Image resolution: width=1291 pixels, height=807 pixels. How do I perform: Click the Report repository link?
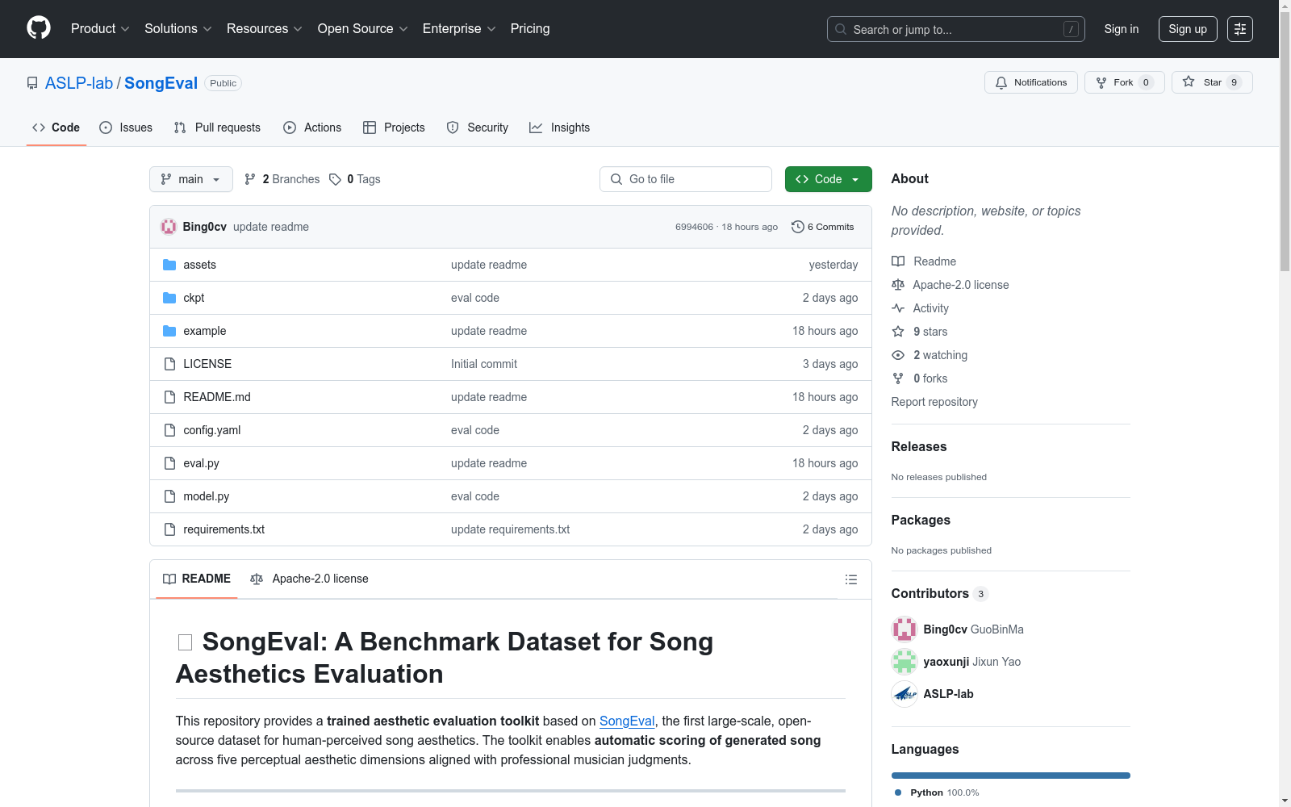click(x=934, y=402)
